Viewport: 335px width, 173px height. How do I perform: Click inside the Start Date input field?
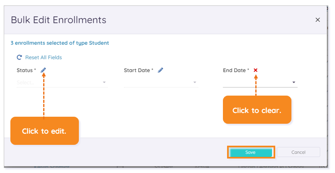point(161,82)
